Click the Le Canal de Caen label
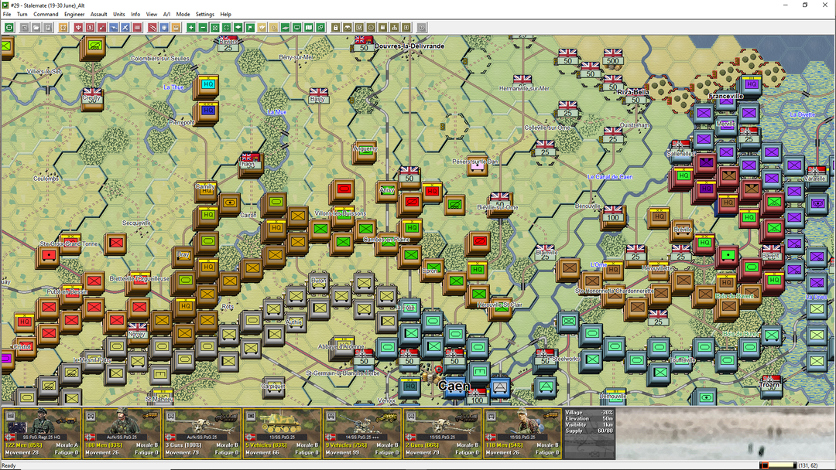This screenshot has height=470, width=836. (x=610, y=177)
